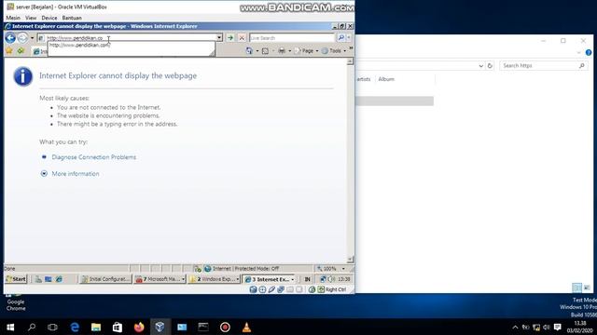The height and width of the screenshot is (335, 597).
Task: Open the VirtualBox Mesin menu
Action: (x=13, y=18)
